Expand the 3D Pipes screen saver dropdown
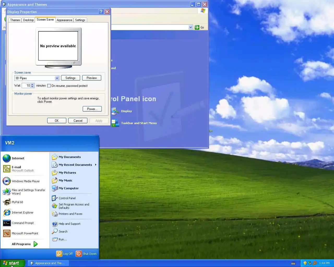 coord(57,78)
